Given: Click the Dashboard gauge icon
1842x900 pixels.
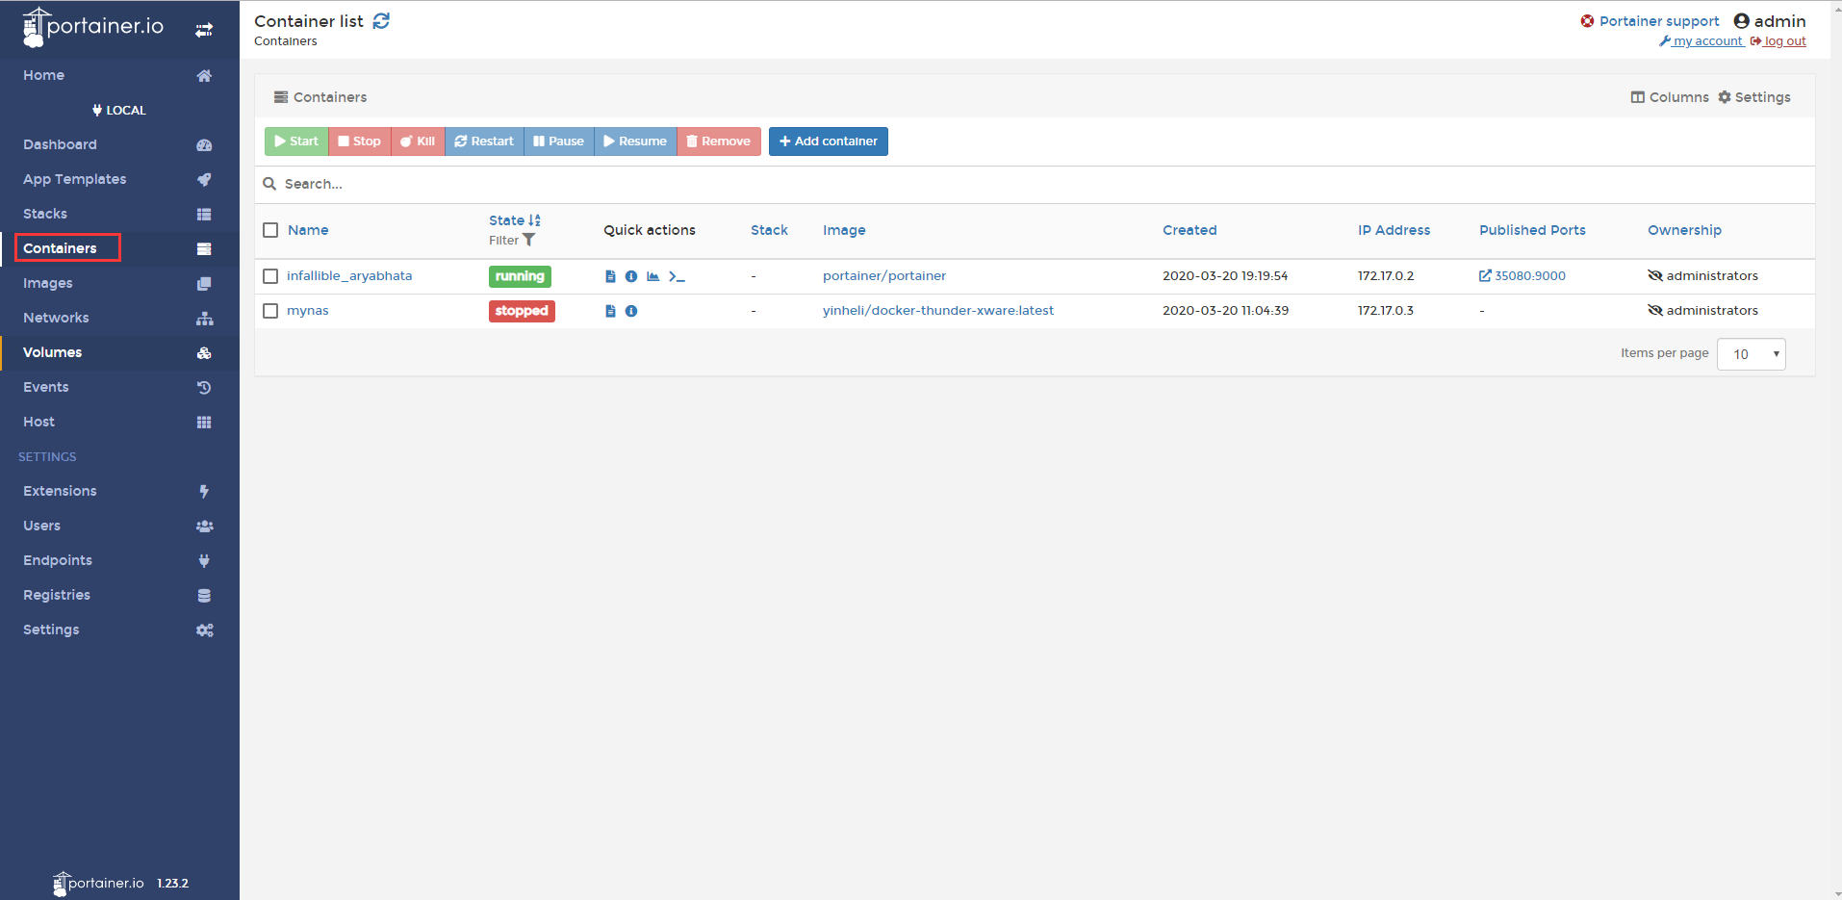Looking at the screenshot, I should click(204, 144).
